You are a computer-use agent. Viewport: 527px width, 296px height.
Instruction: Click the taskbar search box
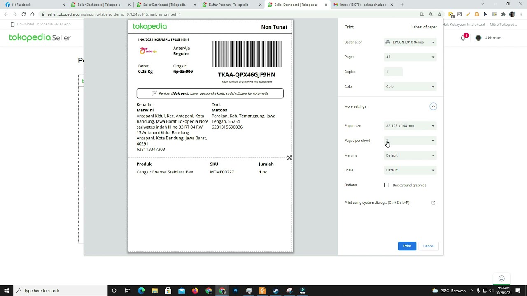[61, 291]
